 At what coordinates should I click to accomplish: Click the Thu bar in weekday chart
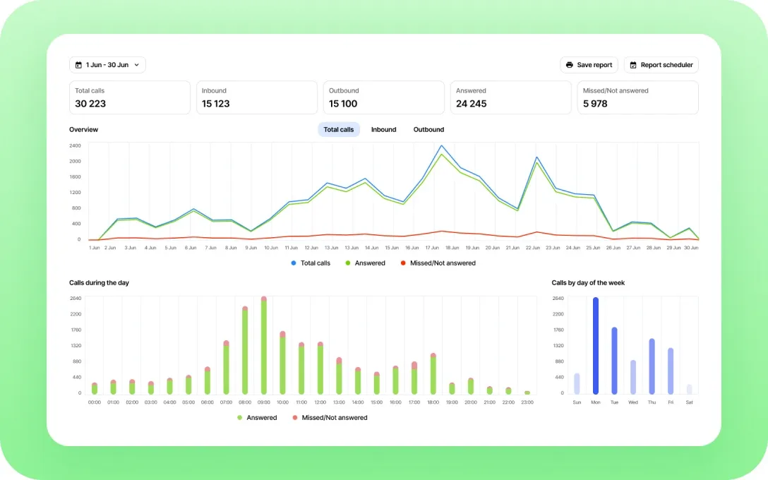[652, 366]
